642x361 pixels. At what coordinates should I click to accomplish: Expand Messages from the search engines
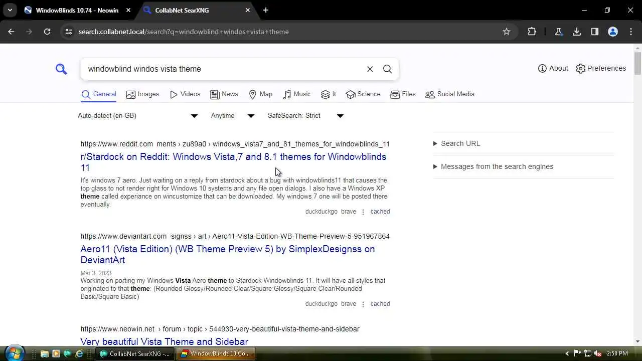tap(494, 166)
